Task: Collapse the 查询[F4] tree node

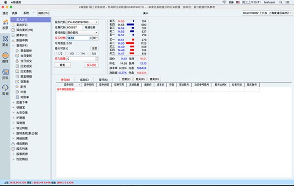Action: [13, 46]
